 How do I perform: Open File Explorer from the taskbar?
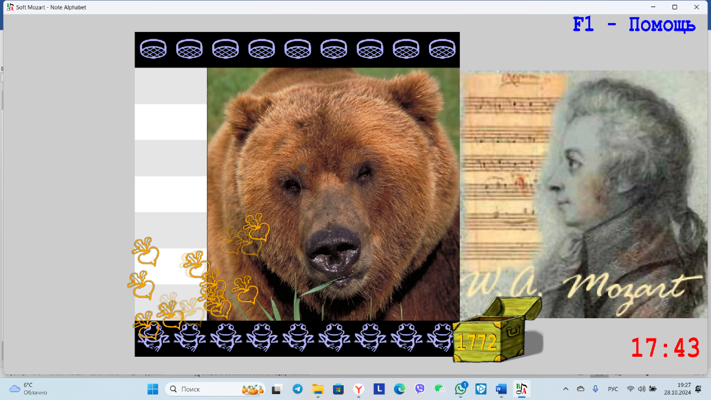(x=318, y=389)
